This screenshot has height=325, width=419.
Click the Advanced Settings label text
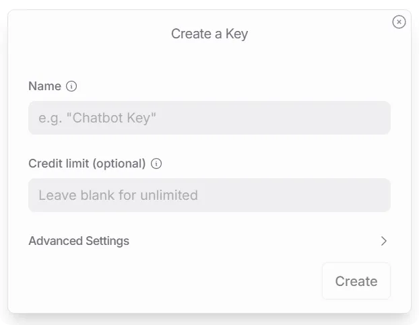(79, 241)
